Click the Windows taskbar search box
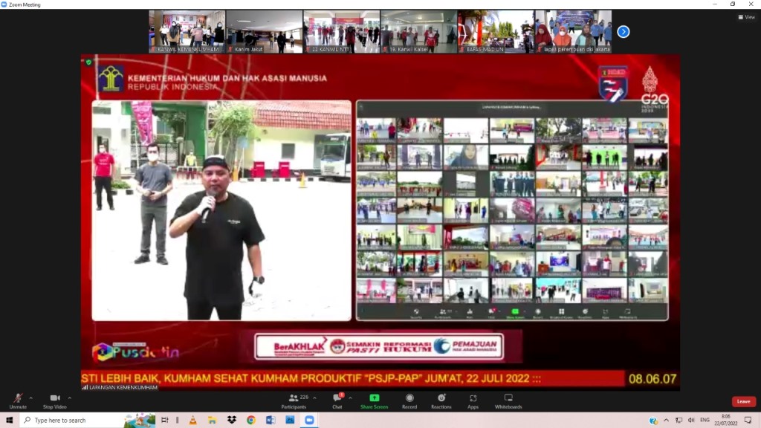Viewport: 761px width, 428px height. point(71,420)
